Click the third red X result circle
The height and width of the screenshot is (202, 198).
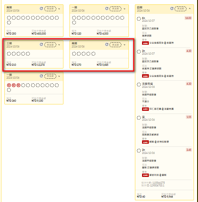coord(18,85)
